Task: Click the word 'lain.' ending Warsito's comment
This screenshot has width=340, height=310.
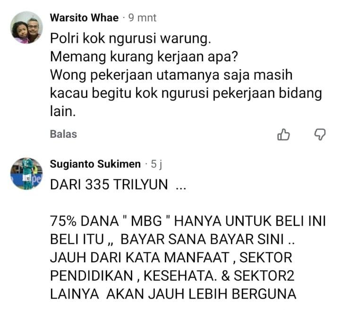Action: coord(63,111)
